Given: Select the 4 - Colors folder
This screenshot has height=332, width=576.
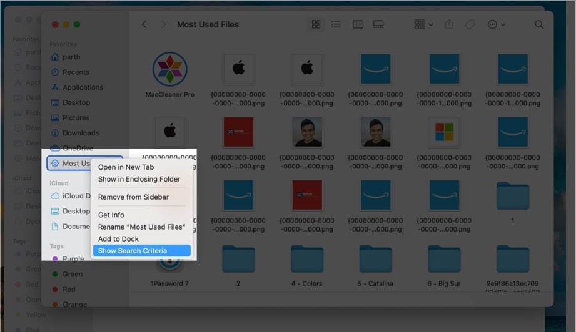Looking at the screenshot, I should pyautogui.click(x=306, y=259).
